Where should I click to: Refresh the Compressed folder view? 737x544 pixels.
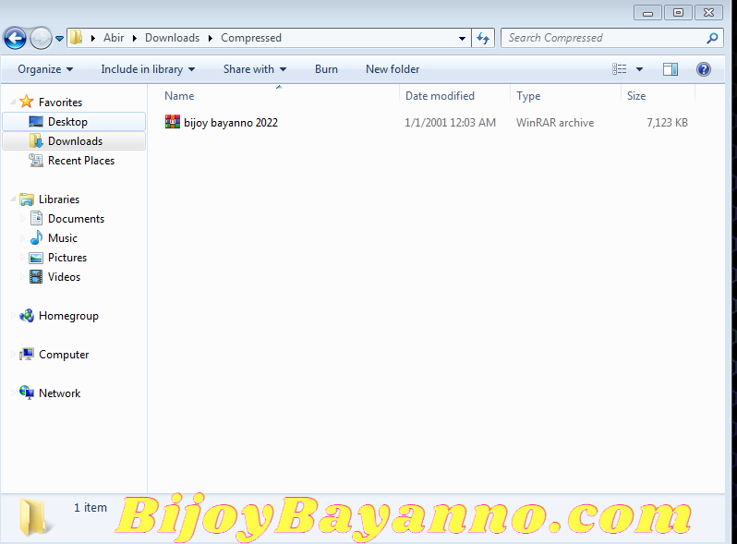click(483, 38)
